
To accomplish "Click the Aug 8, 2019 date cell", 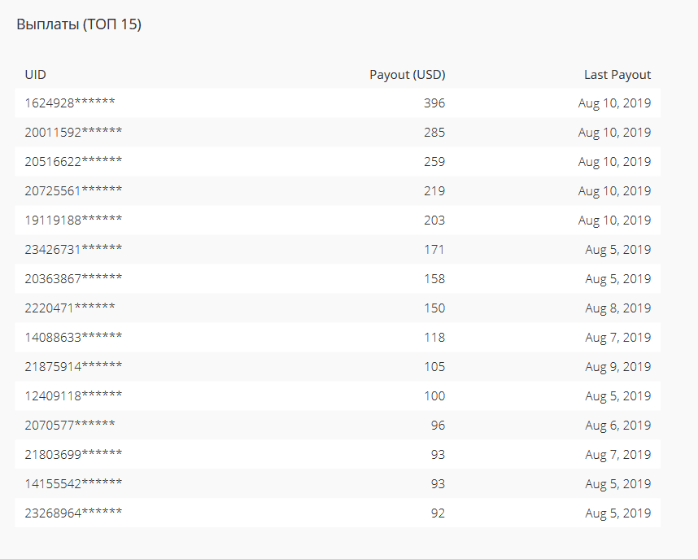I will coord(618,308).
